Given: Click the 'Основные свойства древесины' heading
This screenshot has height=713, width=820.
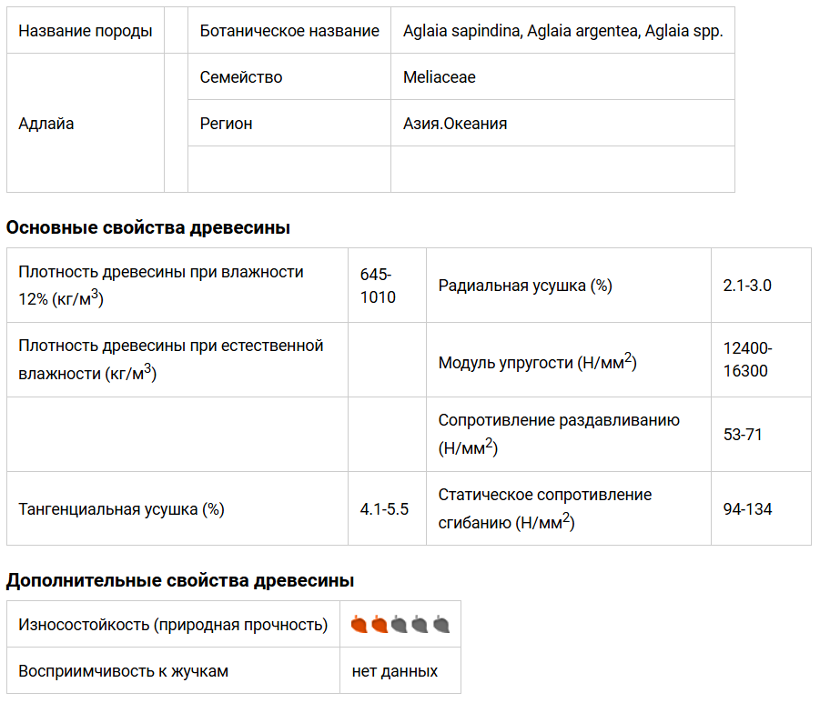Looking at the screenshot, I should pyautogui.click(x=148, y=227).
